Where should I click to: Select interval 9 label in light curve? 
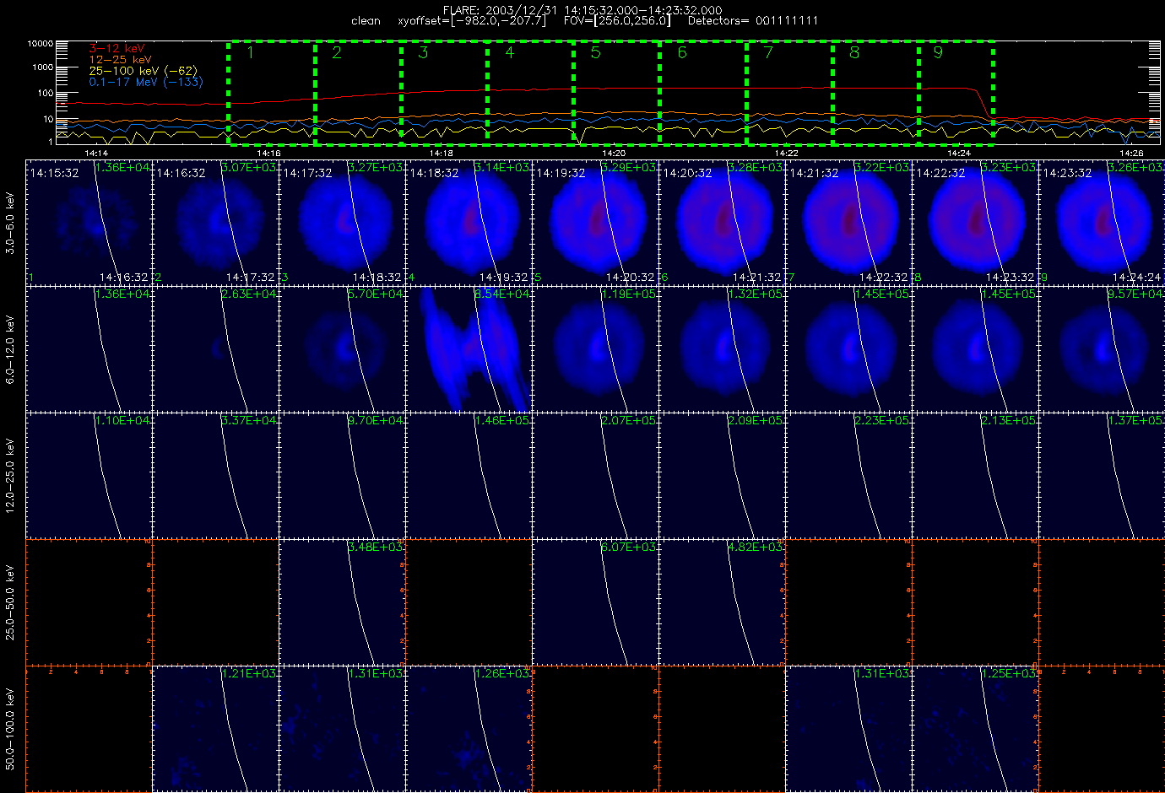(x=938, y=52)
